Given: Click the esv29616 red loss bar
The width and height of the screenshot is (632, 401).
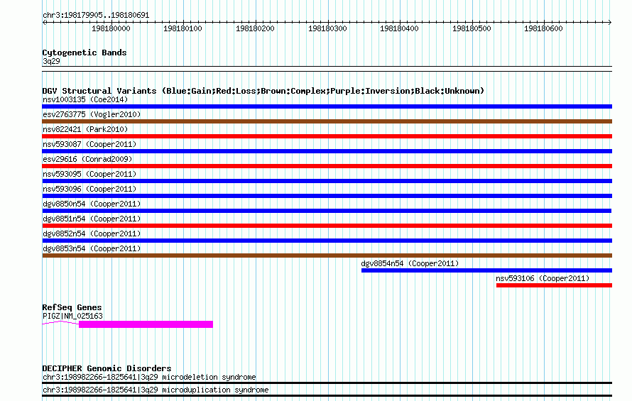Looking at the screenshot, I should click(327, 166).
